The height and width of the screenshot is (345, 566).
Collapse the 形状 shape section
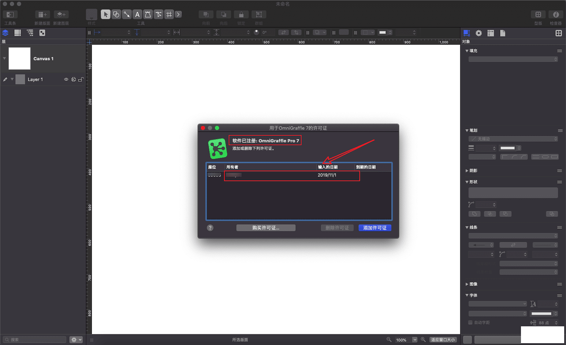pos(467,182)
